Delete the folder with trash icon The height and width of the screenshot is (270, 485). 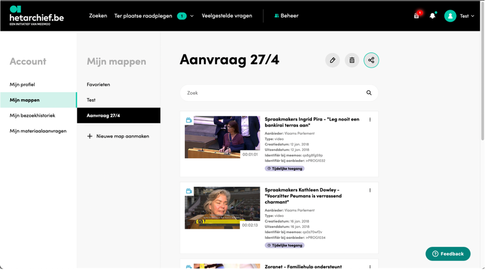[352, 60]
